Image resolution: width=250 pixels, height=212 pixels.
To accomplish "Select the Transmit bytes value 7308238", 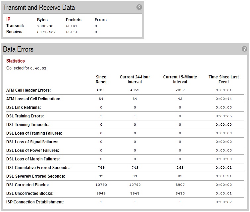I will 45,26.
